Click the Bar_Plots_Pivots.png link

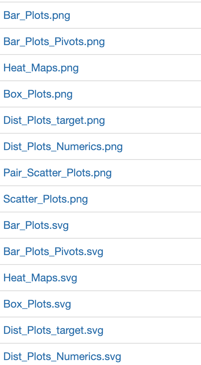pos(54,42)
